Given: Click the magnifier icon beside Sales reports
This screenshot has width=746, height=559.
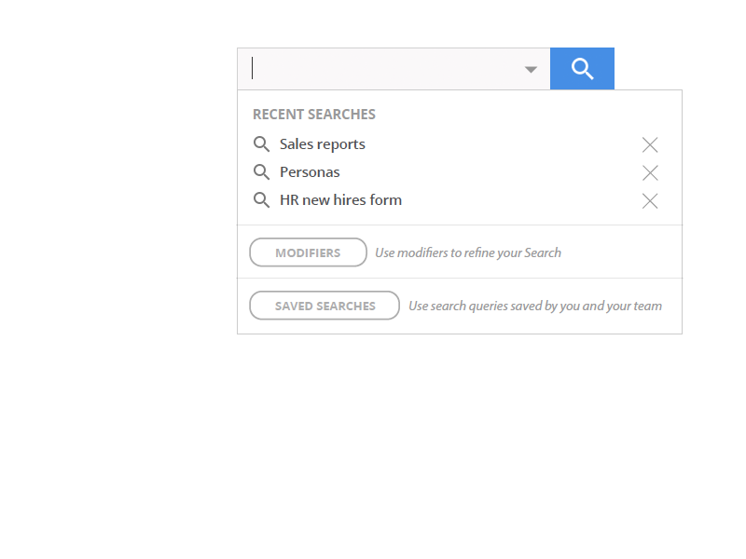Looking at the screenshot, I should coord(262,144).
